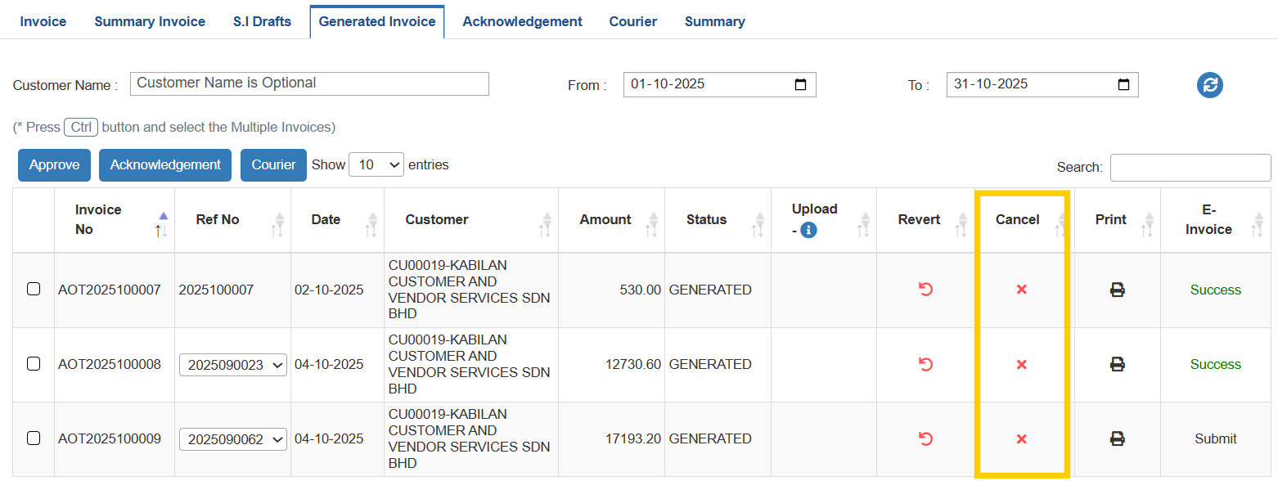
Task: Sort by Amount column
Action: click(x=611, y=220)
